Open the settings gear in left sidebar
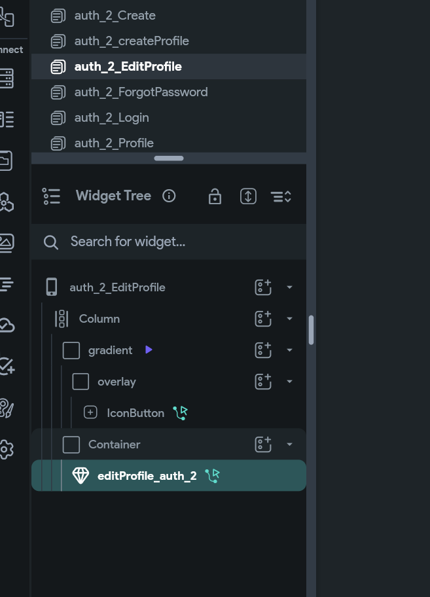The width and height of the screenshot is (430, 597). [7, 450]
